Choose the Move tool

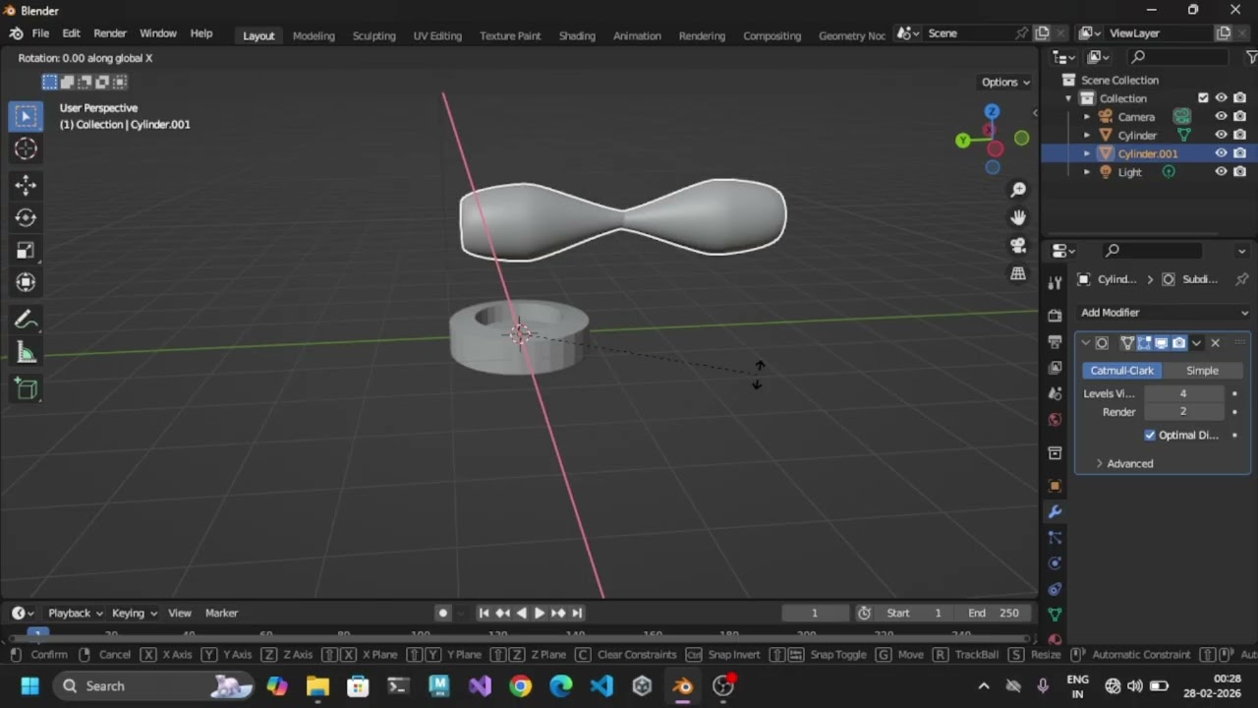click(26, 185)
